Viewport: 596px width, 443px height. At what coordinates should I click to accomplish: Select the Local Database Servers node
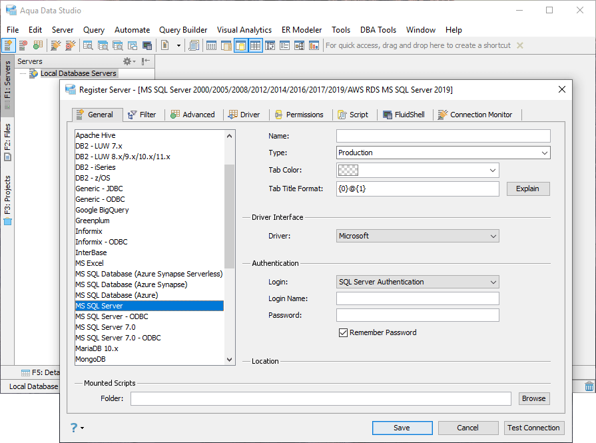pyautogui.click(x=78, y=73)
